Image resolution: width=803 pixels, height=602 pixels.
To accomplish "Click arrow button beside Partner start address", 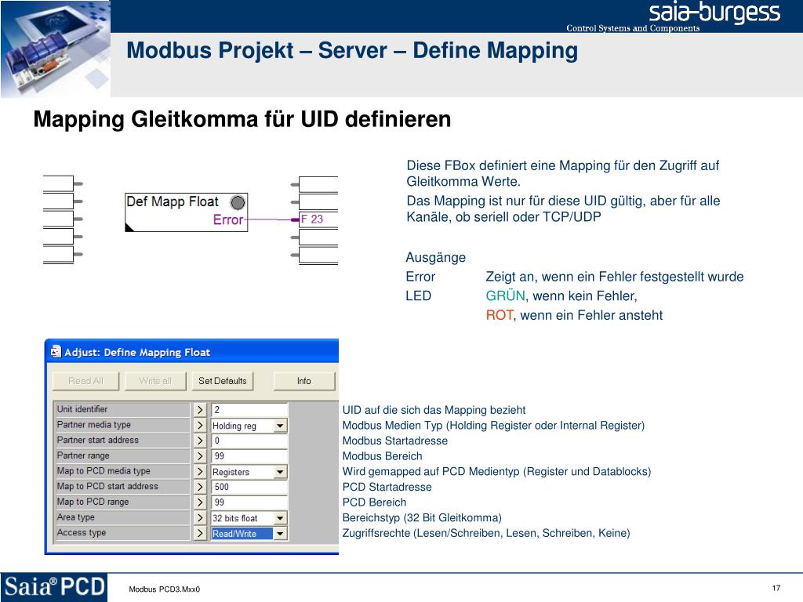I will tap(200, 441).
